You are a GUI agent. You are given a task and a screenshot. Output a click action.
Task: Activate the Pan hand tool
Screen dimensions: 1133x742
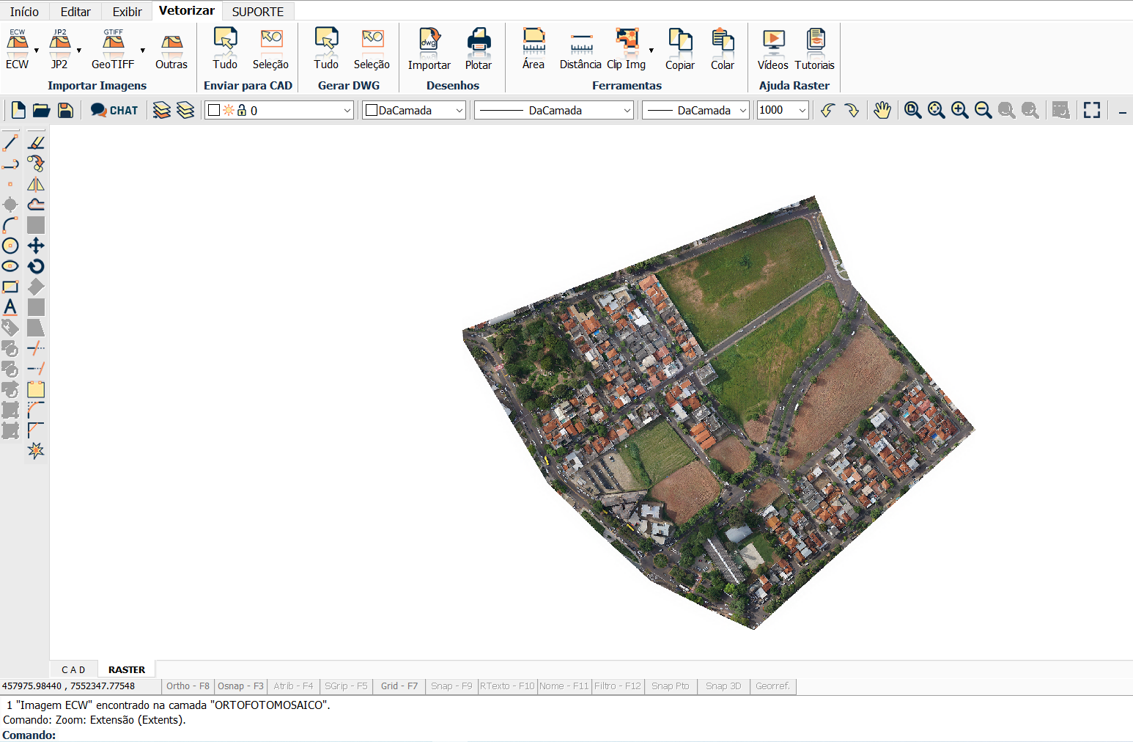pos(882,110)
